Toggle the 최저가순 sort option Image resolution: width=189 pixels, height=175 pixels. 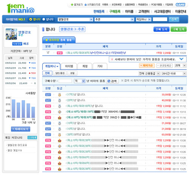[147, 65]
